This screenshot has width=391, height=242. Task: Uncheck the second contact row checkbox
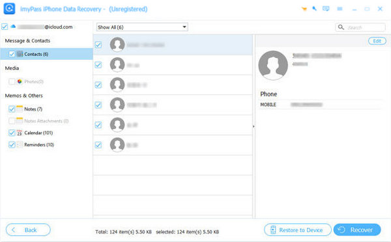tap(98, 65)
